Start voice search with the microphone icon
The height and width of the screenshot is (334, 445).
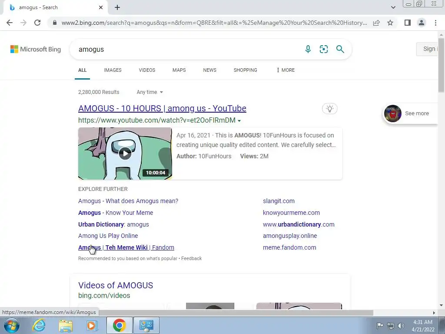tap(308, 49)
